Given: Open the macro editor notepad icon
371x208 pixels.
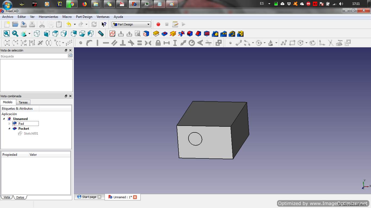Looking at the screenshot, I should point(175,24).
